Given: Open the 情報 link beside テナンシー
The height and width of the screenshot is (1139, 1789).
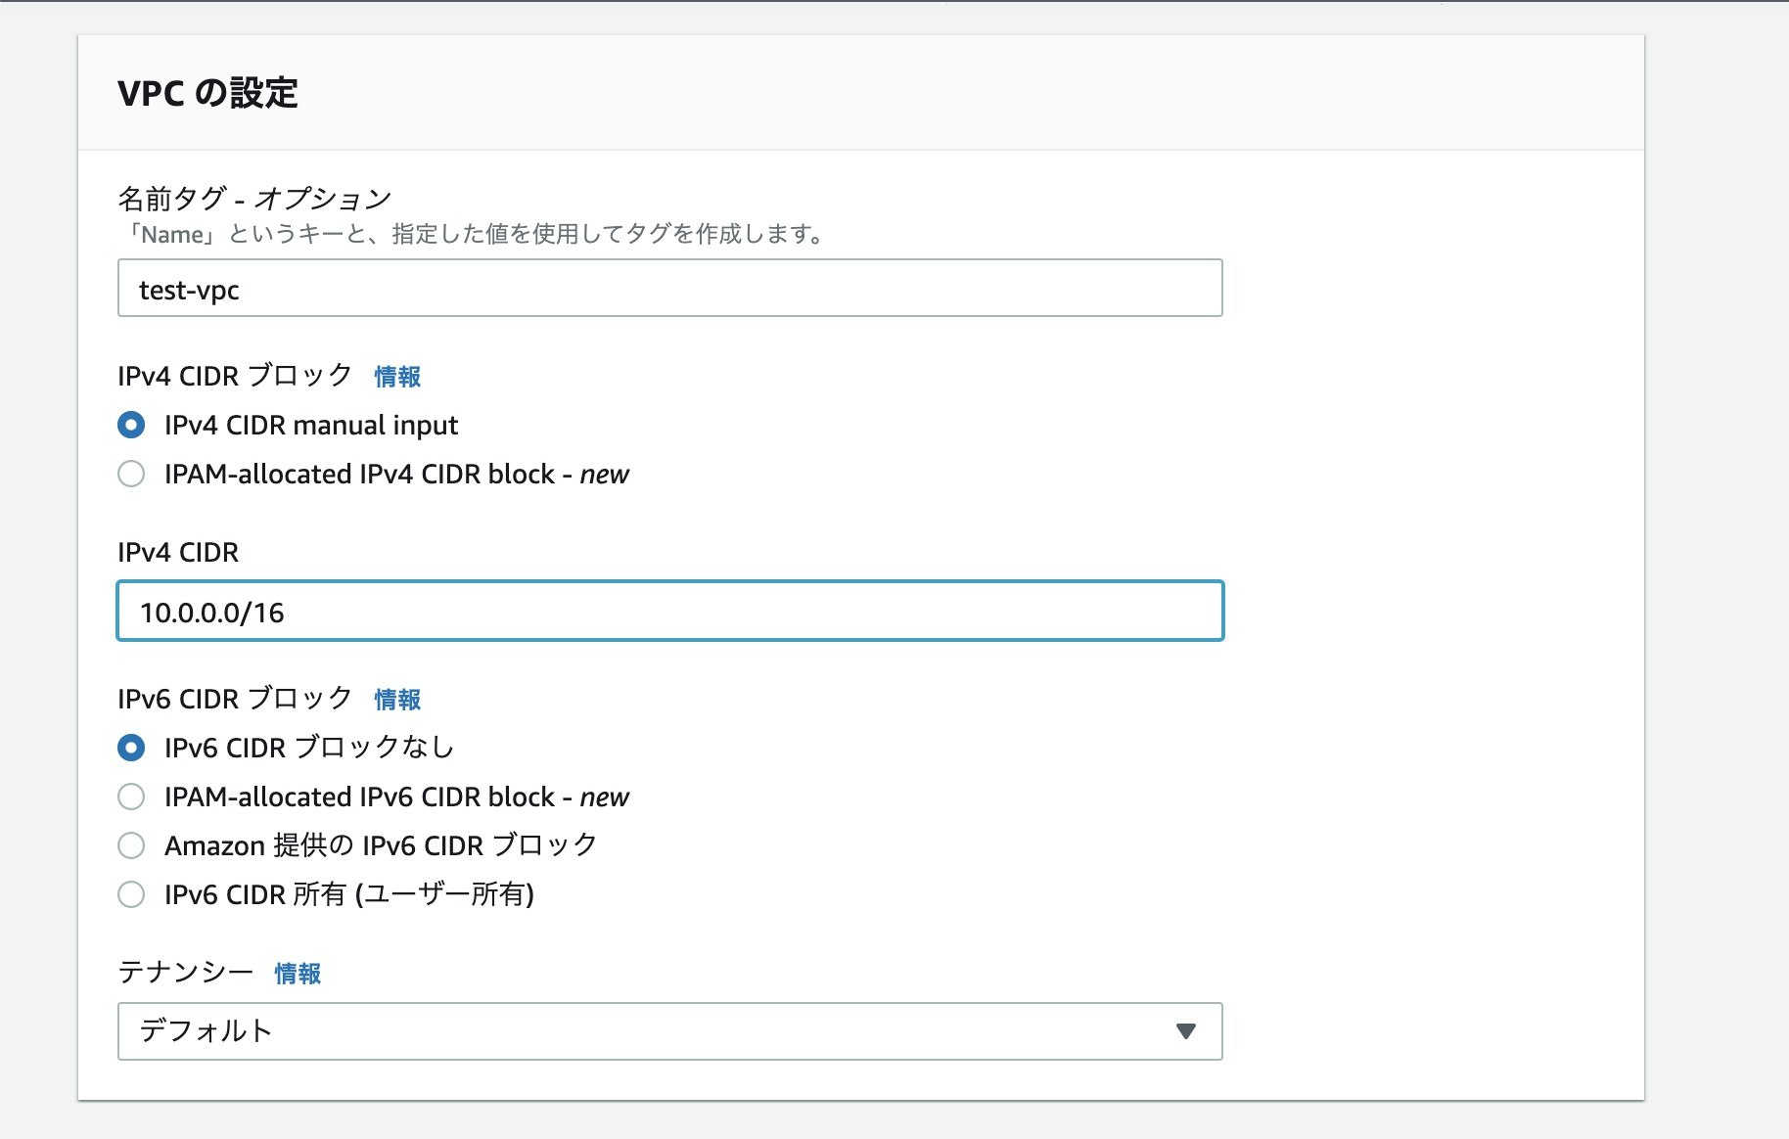Looking at the screenshot, I should point(298,974).
